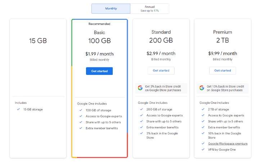Click 'VPN by Google One' feature text
This screenshot has height=165, width=261.
coord(222,150)
